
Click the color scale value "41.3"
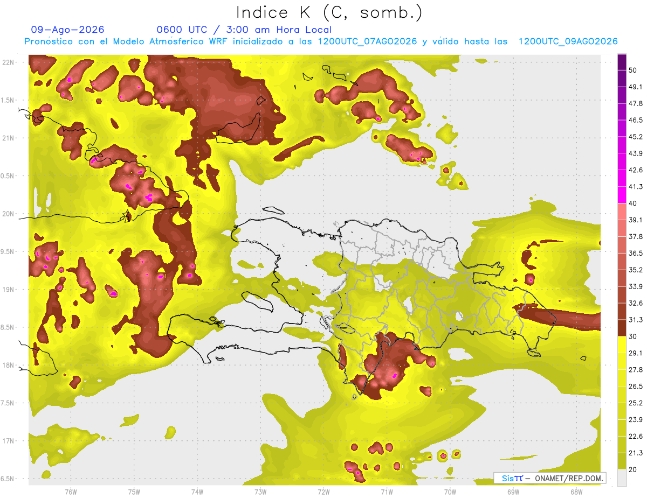coord(636,187)
